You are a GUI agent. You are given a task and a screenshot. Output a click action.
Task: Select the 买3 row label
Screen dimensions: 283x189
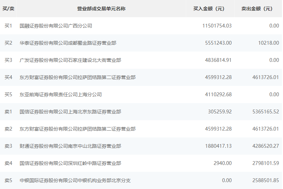point(8,60)
